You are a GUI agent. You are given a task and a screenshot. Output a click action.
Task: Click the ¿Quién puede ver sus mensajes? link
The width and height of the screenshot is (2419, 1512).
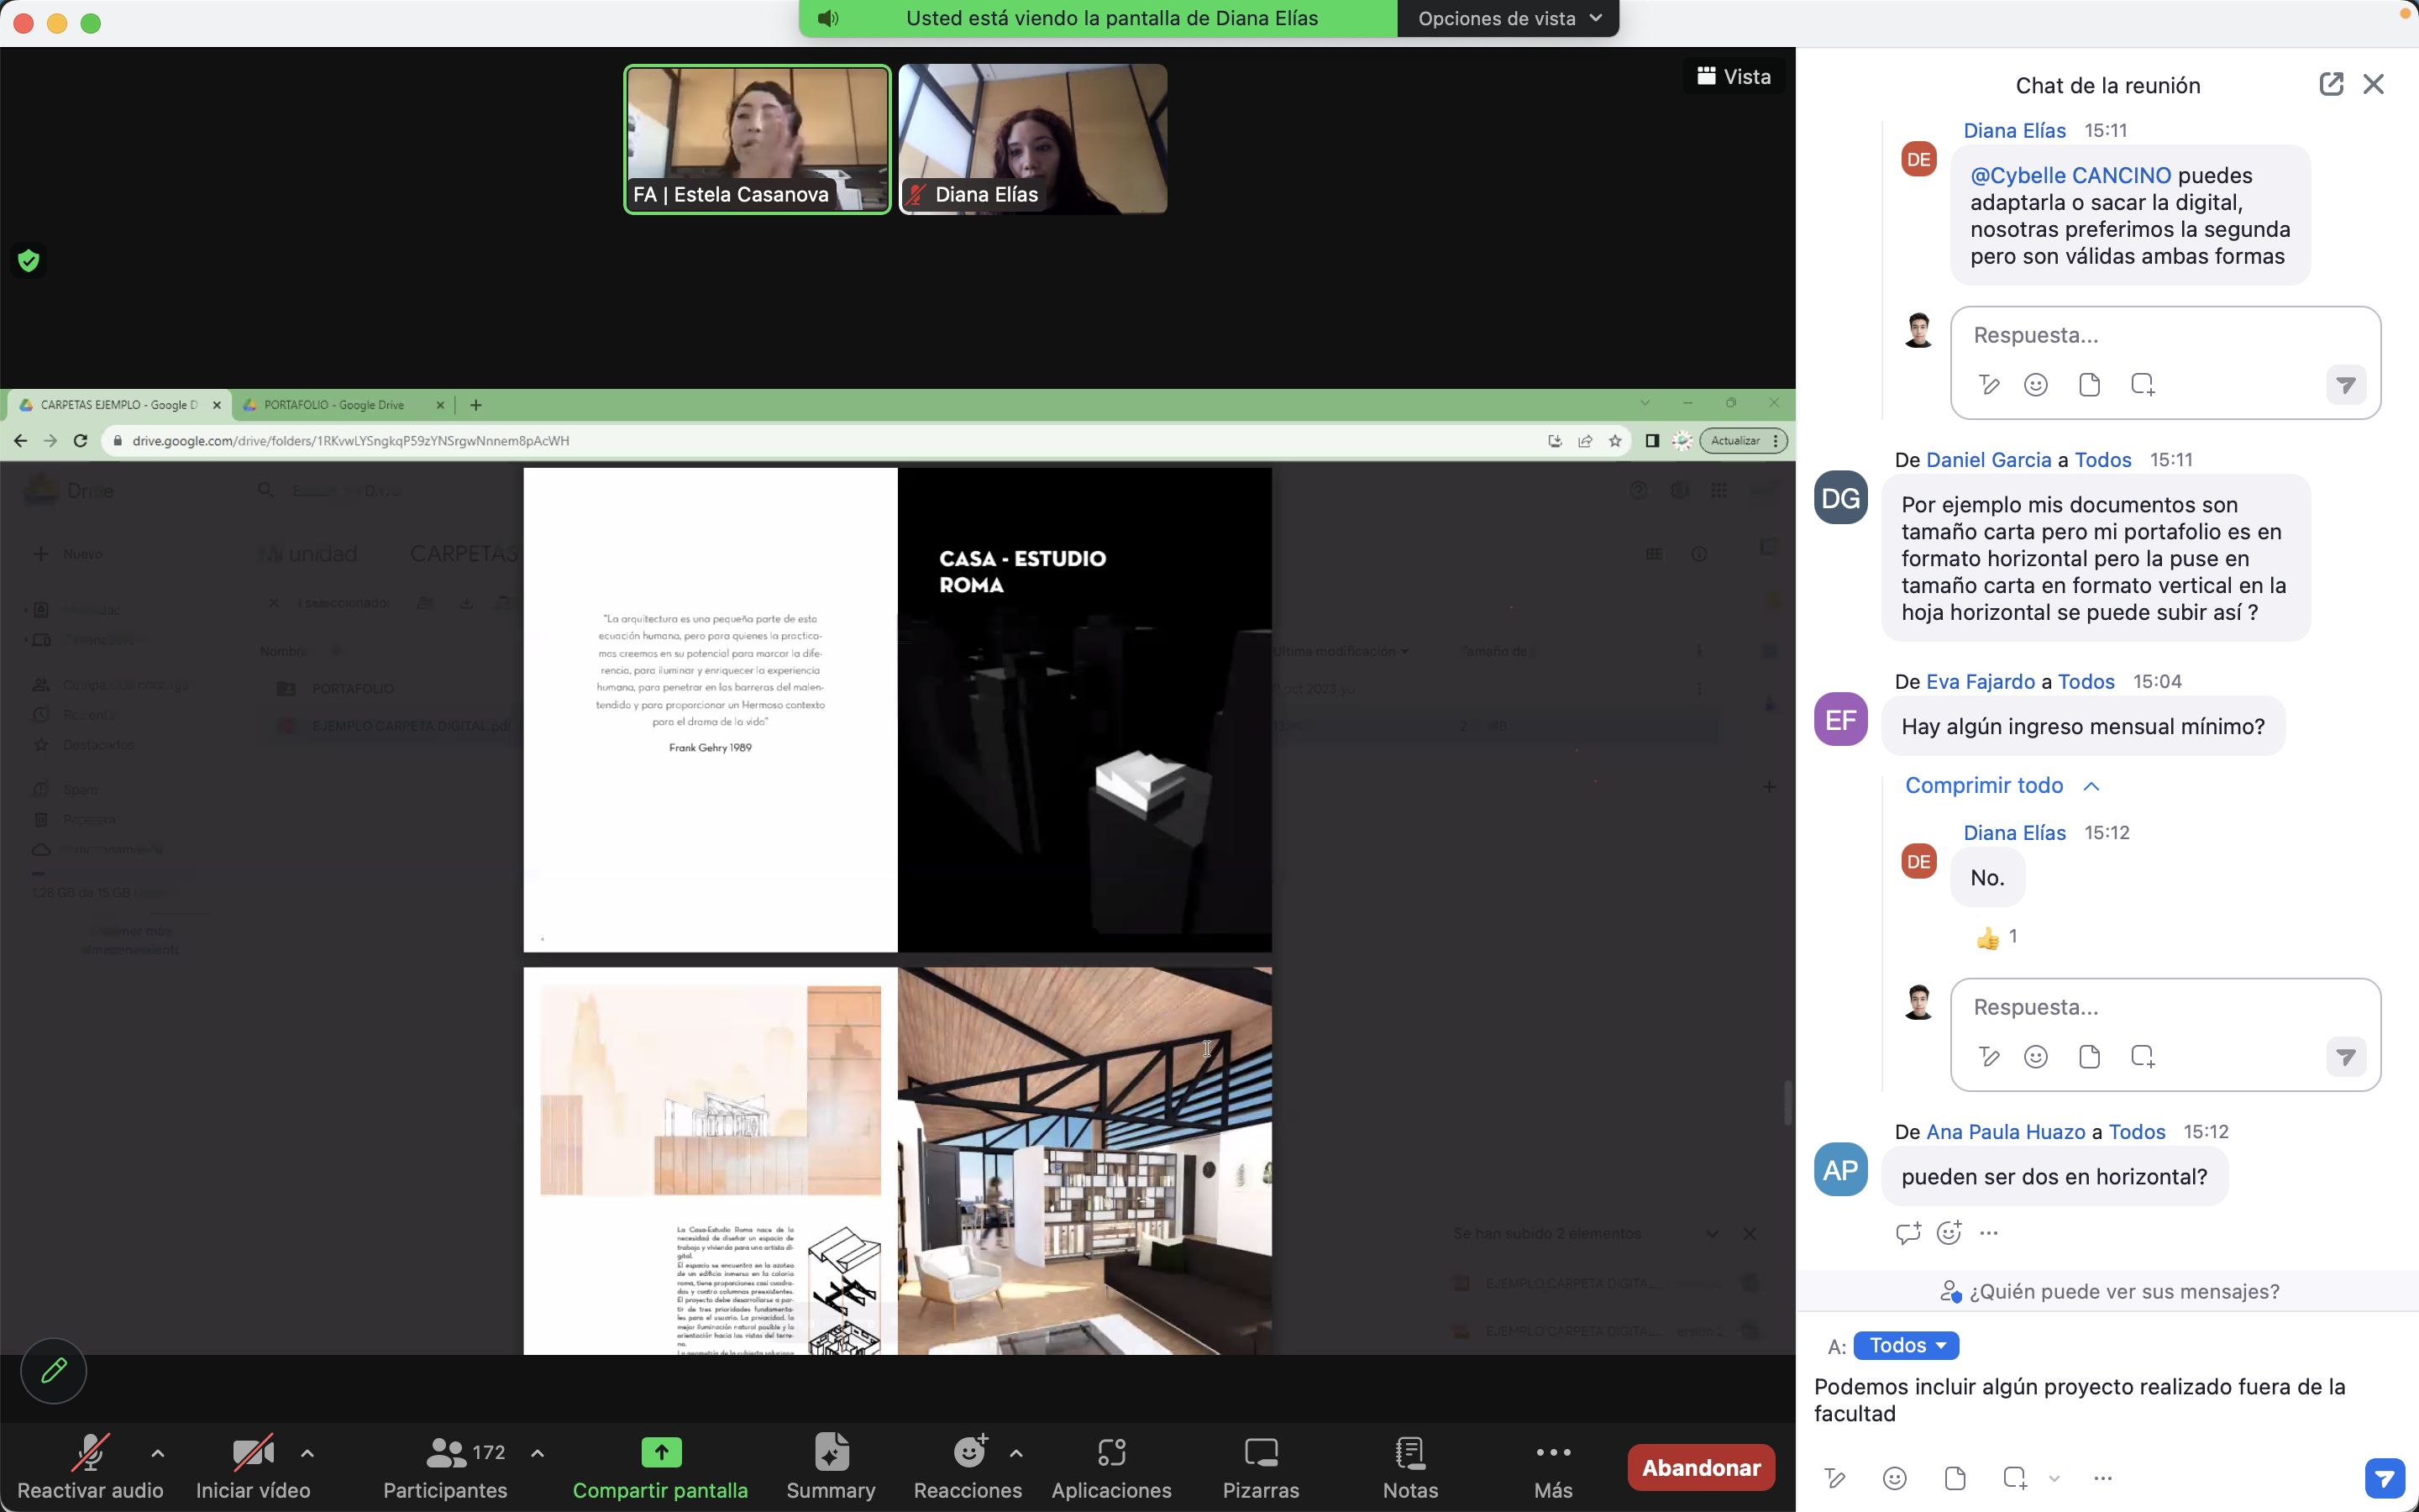click(x=2123, y=1291)
